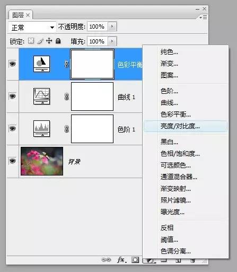This screenshot has height=272, width=237.
Task: Choose 阈值... from the menu
Action: 186,240
